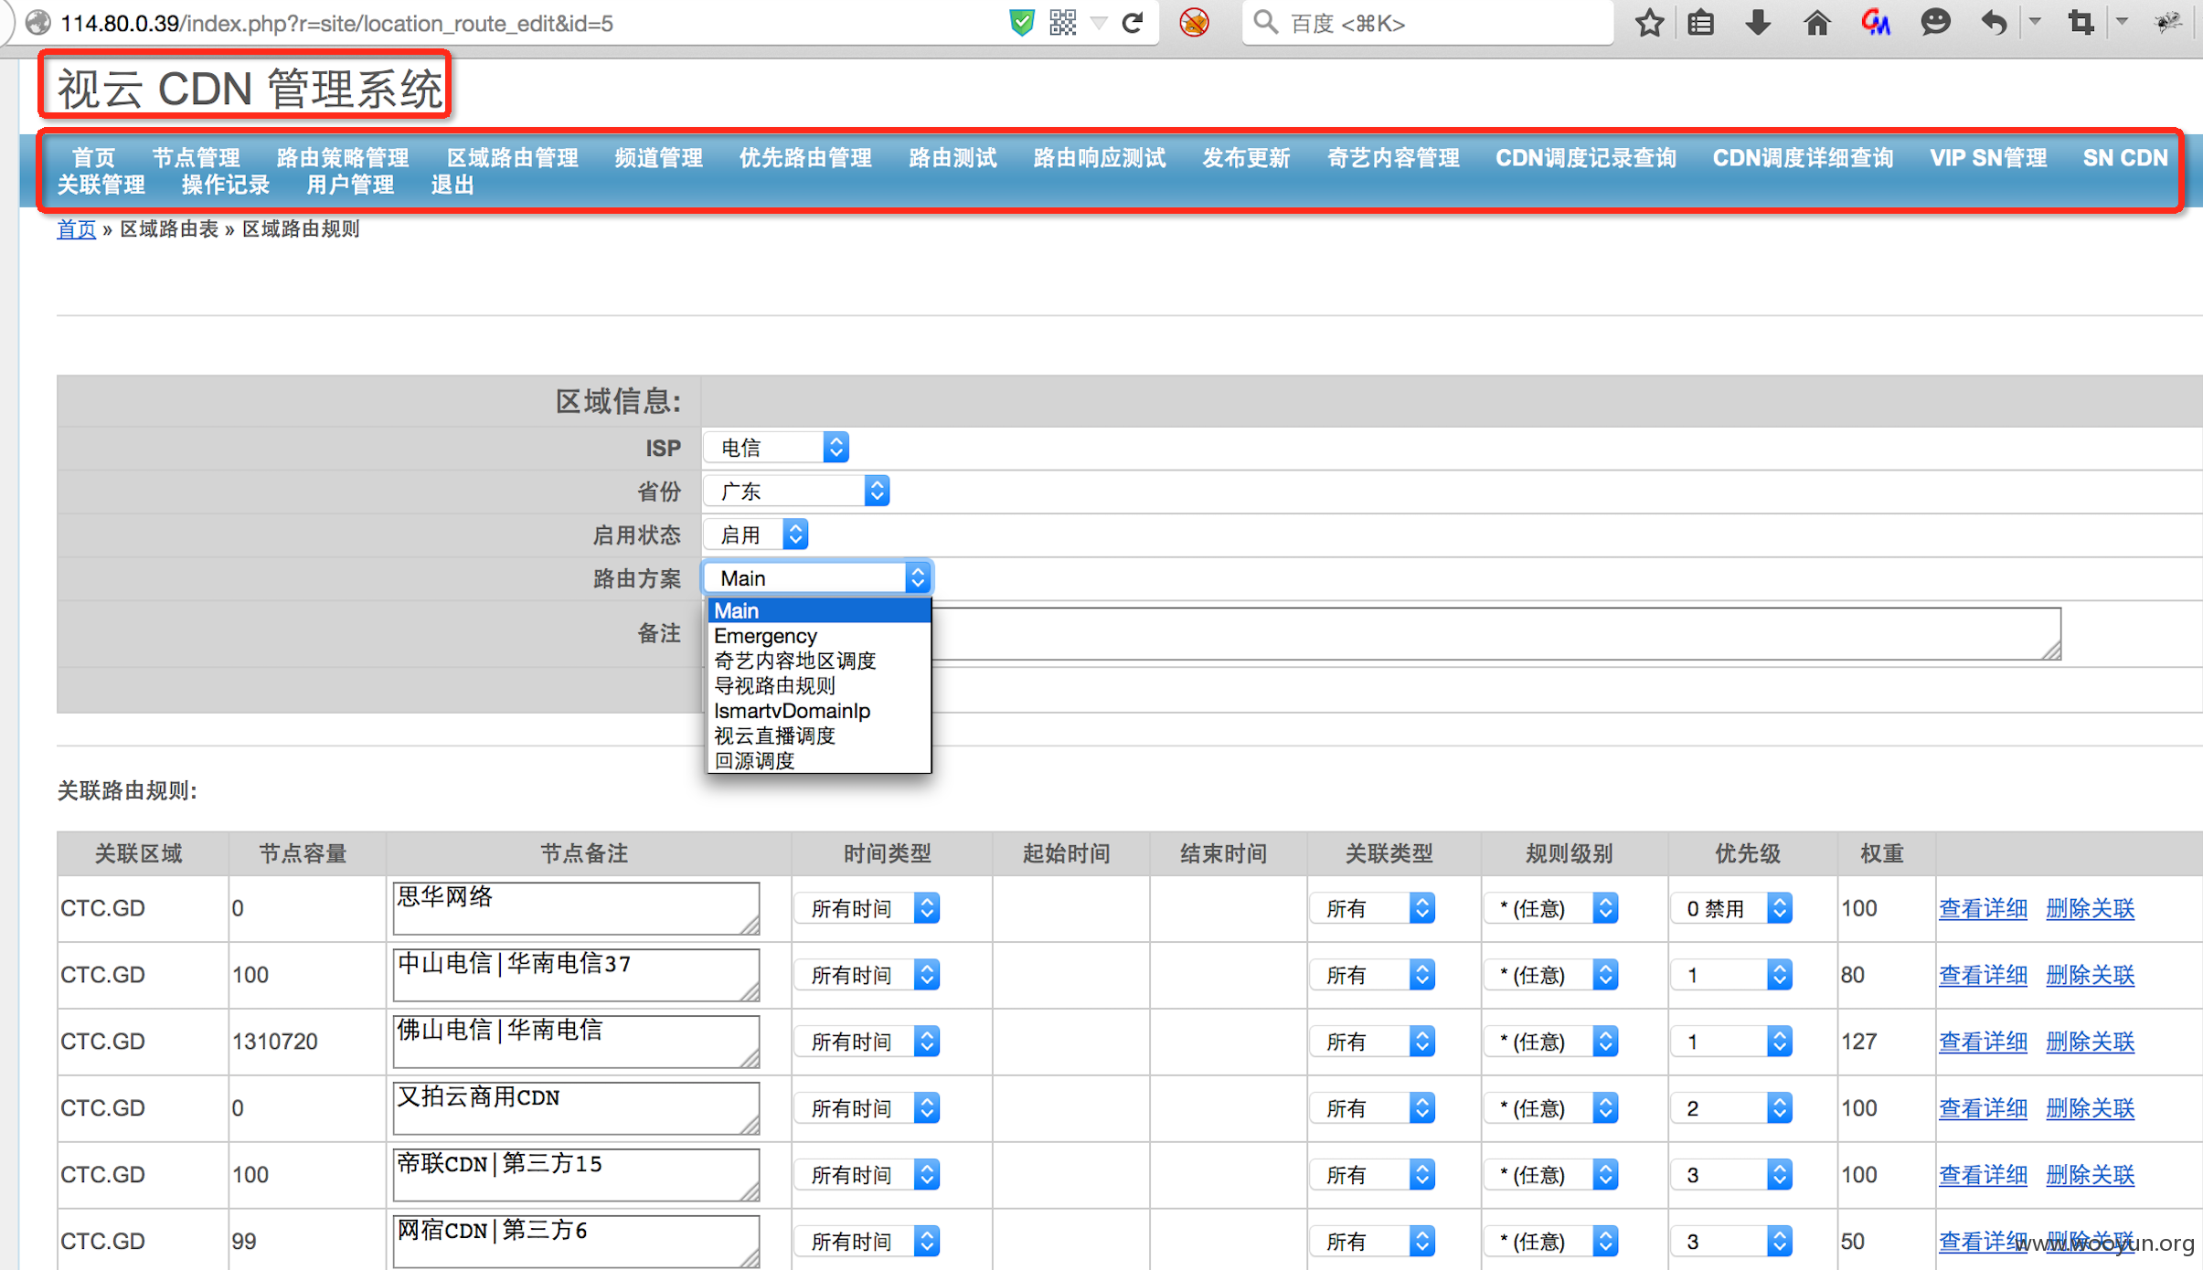The width and height of the screenshot is (2203, 1270).
Task: Click 查看详细 for 思华网络 row
Action: pos(1983,908)
